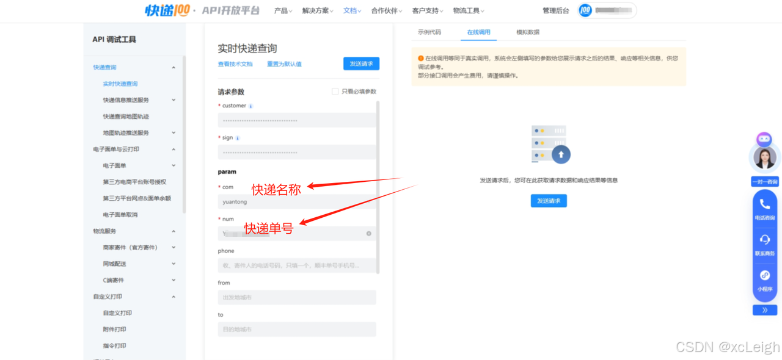Click 发送请求 button in result panel
Screen dimensions: 782x360
pos(549,201)
